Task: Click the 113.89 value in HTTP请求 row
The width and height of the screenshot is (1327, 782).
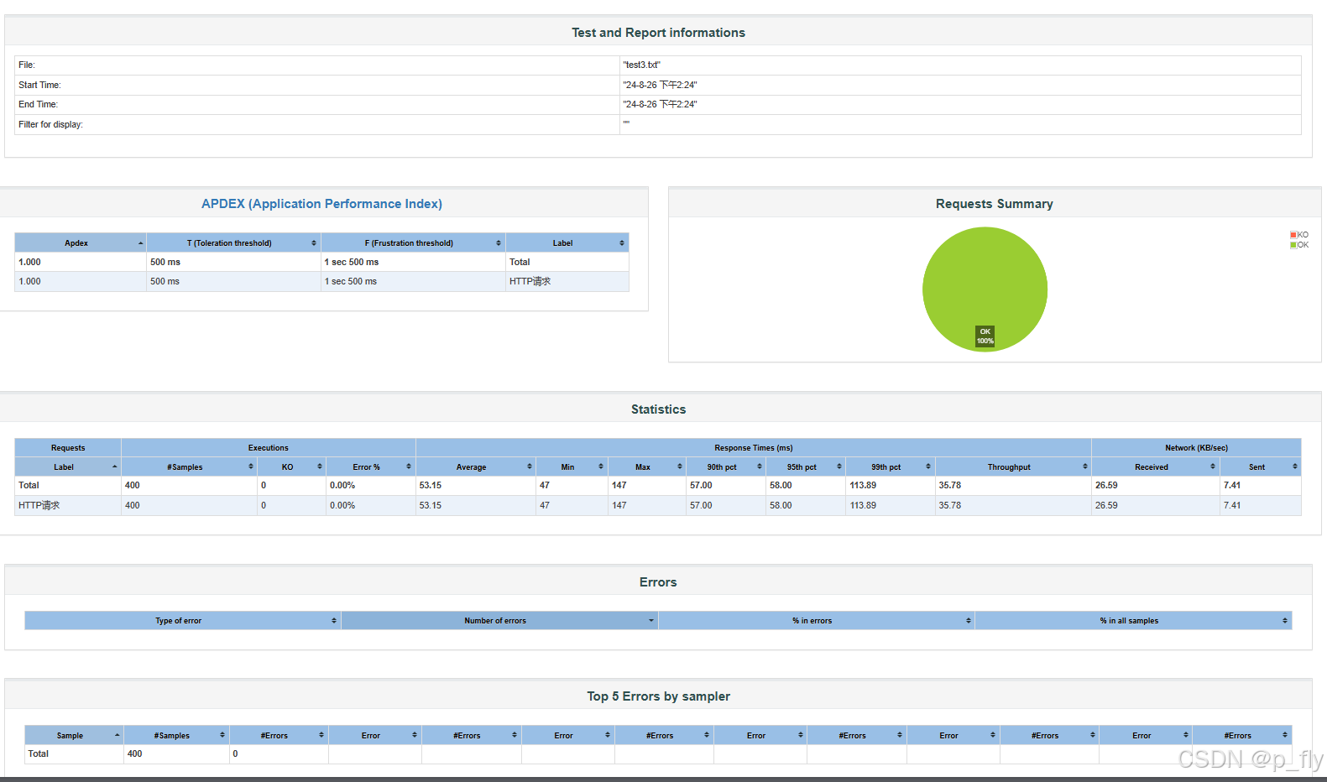Action: tap(863, 506)
